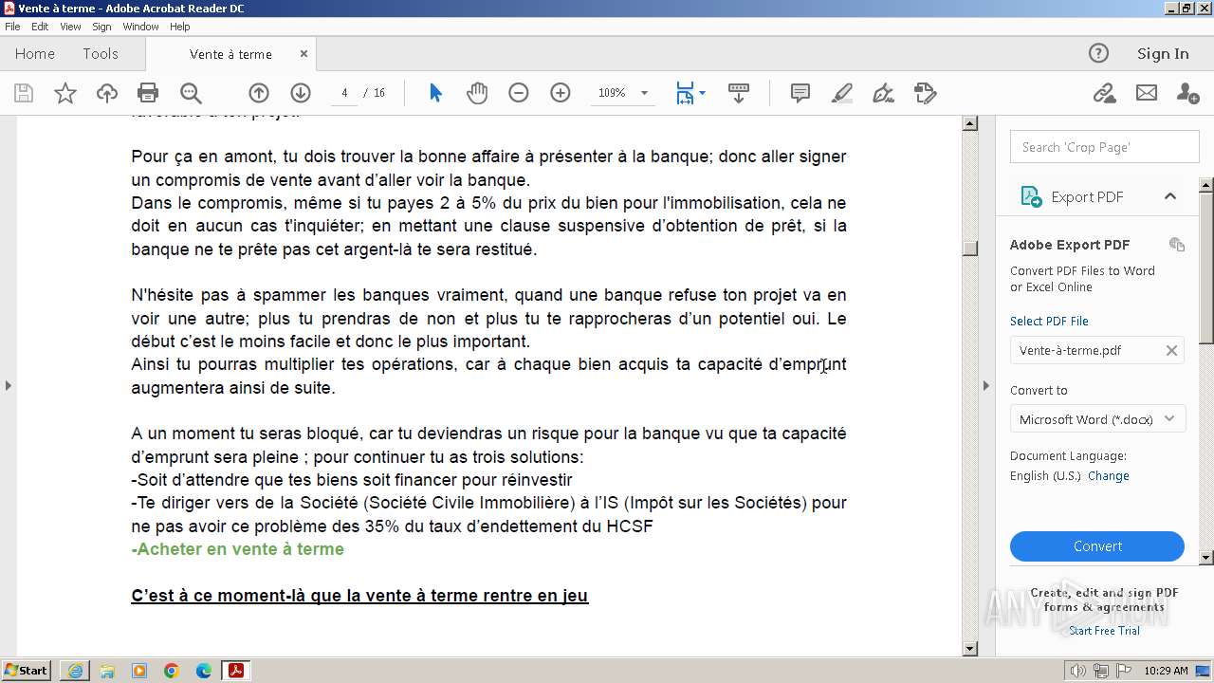Open the fit page options icon

pos(690,93)
